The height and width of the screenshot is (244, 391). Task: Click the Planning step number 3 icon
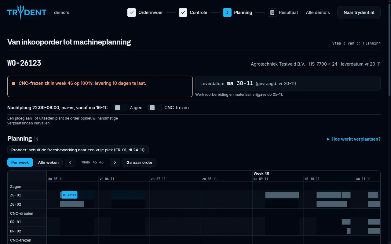tap(227, 13)
